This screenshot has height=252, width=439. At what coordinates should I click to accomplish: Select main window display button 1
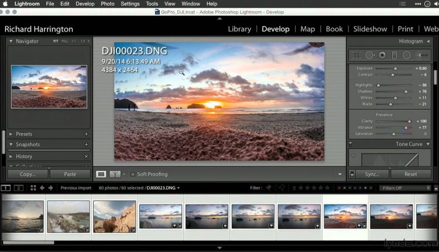point(6,188)
